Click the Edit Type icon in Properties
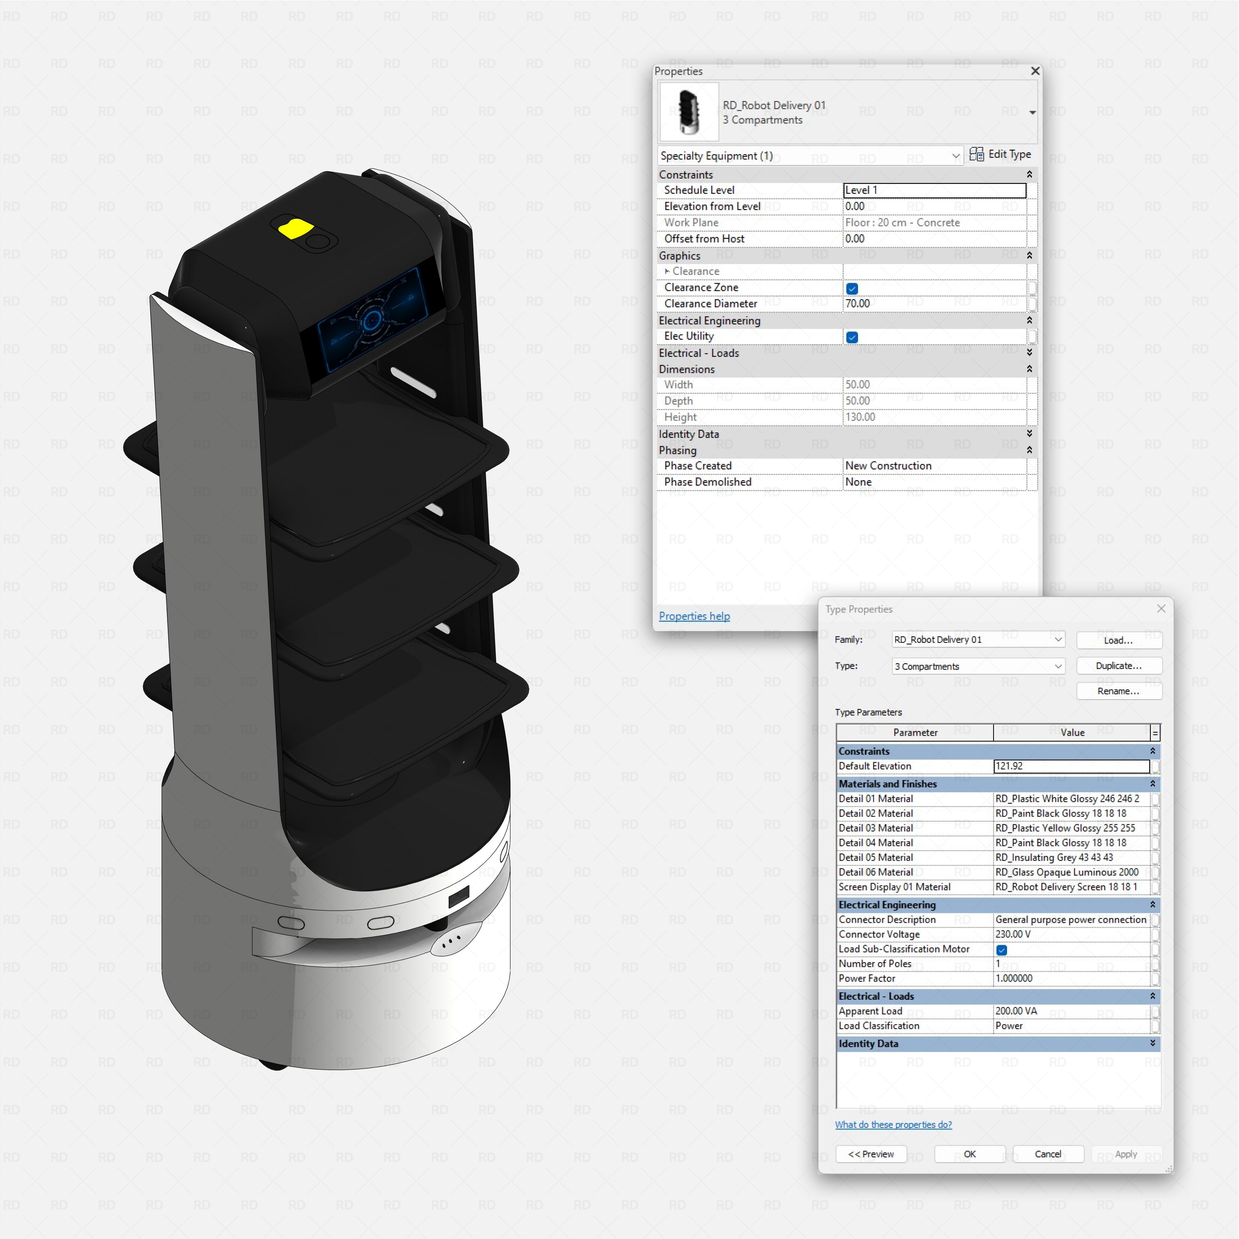 pos(976,154)
